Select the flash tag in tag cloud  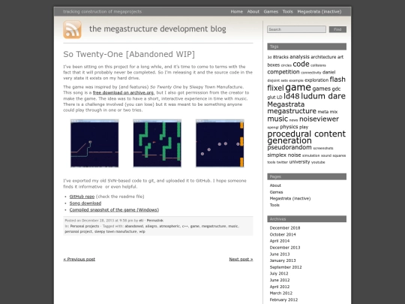coord(337,80)
